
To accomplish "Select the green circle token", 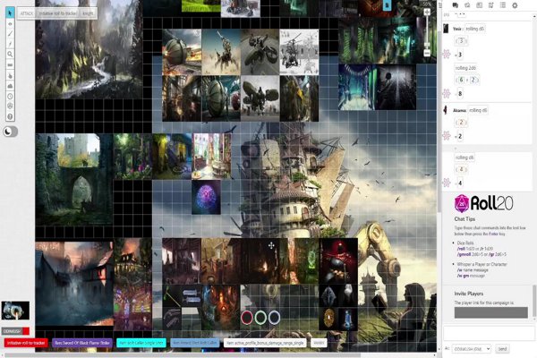I will click(x=260, y=318).
